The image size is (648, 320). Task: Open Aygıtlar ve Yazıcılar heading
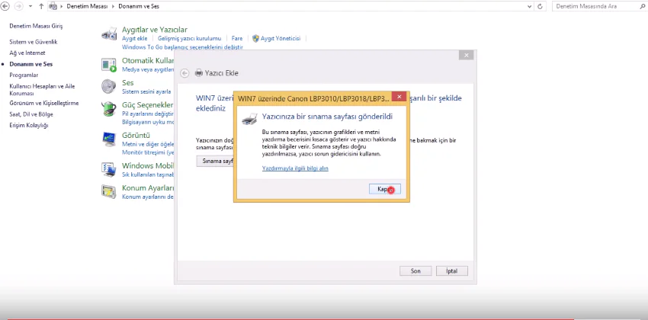coord(155,30)
